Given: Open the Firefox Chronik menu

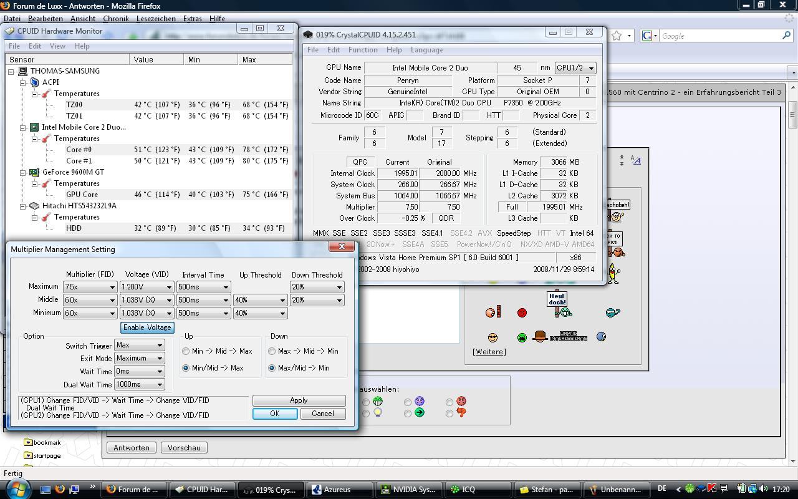Looking at the screenshot, I should pos(116,19).
